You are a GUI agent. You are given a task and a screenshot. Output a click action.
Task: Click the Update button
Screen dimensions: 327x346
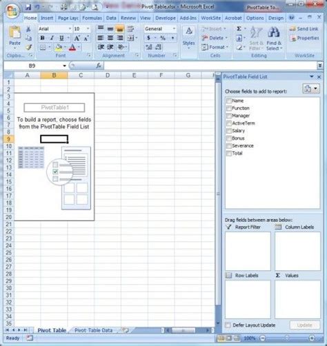305,325
